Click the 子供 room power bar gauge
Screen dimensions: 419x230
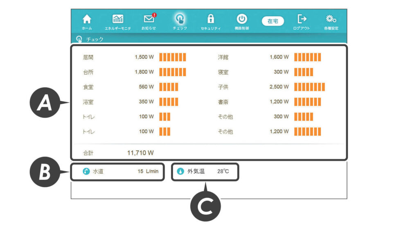pos(309,87)
